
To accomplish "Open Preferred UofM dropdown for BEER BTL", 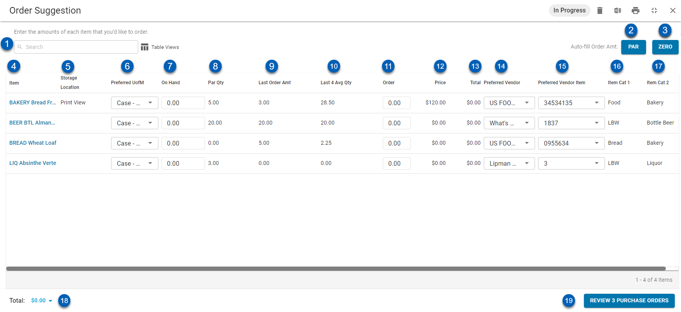I will 134,123.
